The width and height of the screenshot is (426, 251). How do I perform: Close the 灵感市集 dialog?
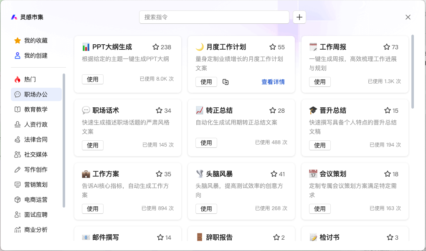point(408,17)
